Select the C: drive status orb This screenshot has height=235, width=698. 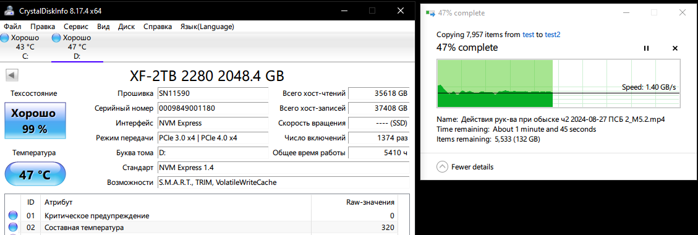click(4, 38)
